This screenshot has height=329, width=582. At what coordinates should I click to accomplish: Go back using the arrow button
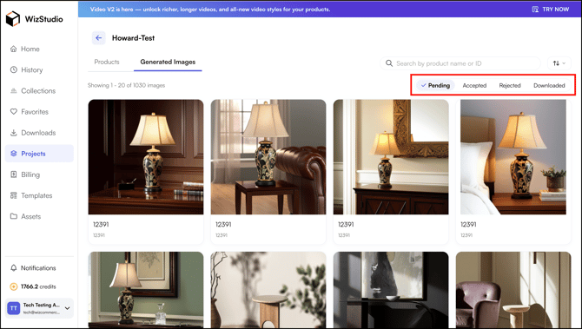99,38
